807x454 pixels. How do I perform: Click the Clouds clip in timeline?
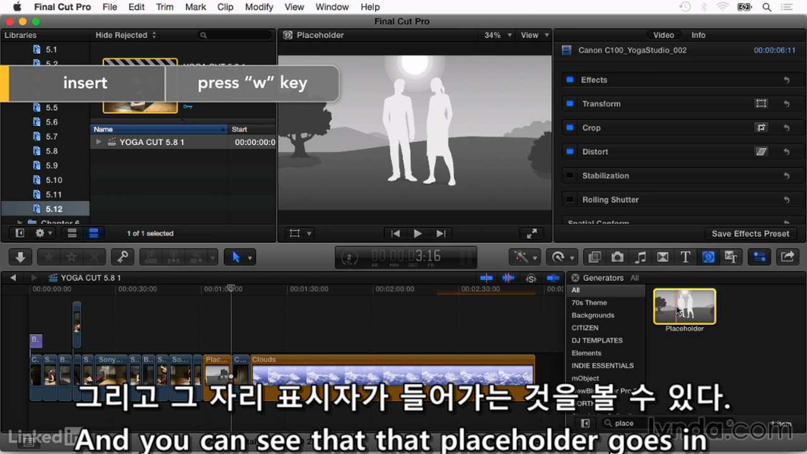tap(392, 377)
